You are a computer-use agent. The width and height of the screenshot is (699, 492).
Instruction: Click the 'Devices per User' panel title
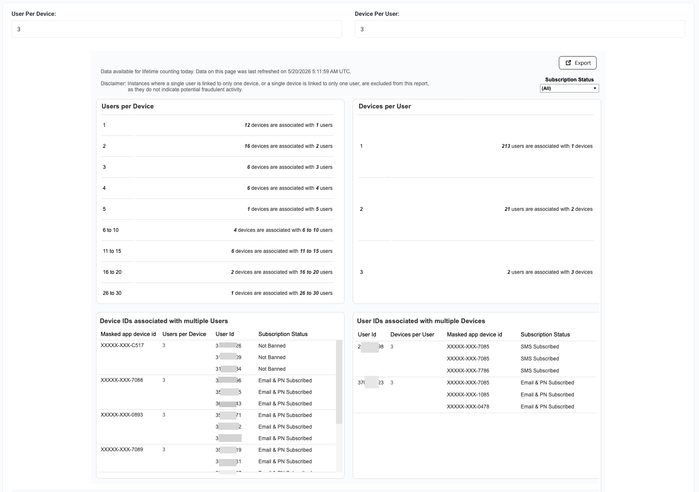[385, 106]
